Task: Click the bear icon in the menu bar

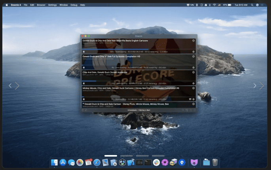Action: click(x=188, y=5)
